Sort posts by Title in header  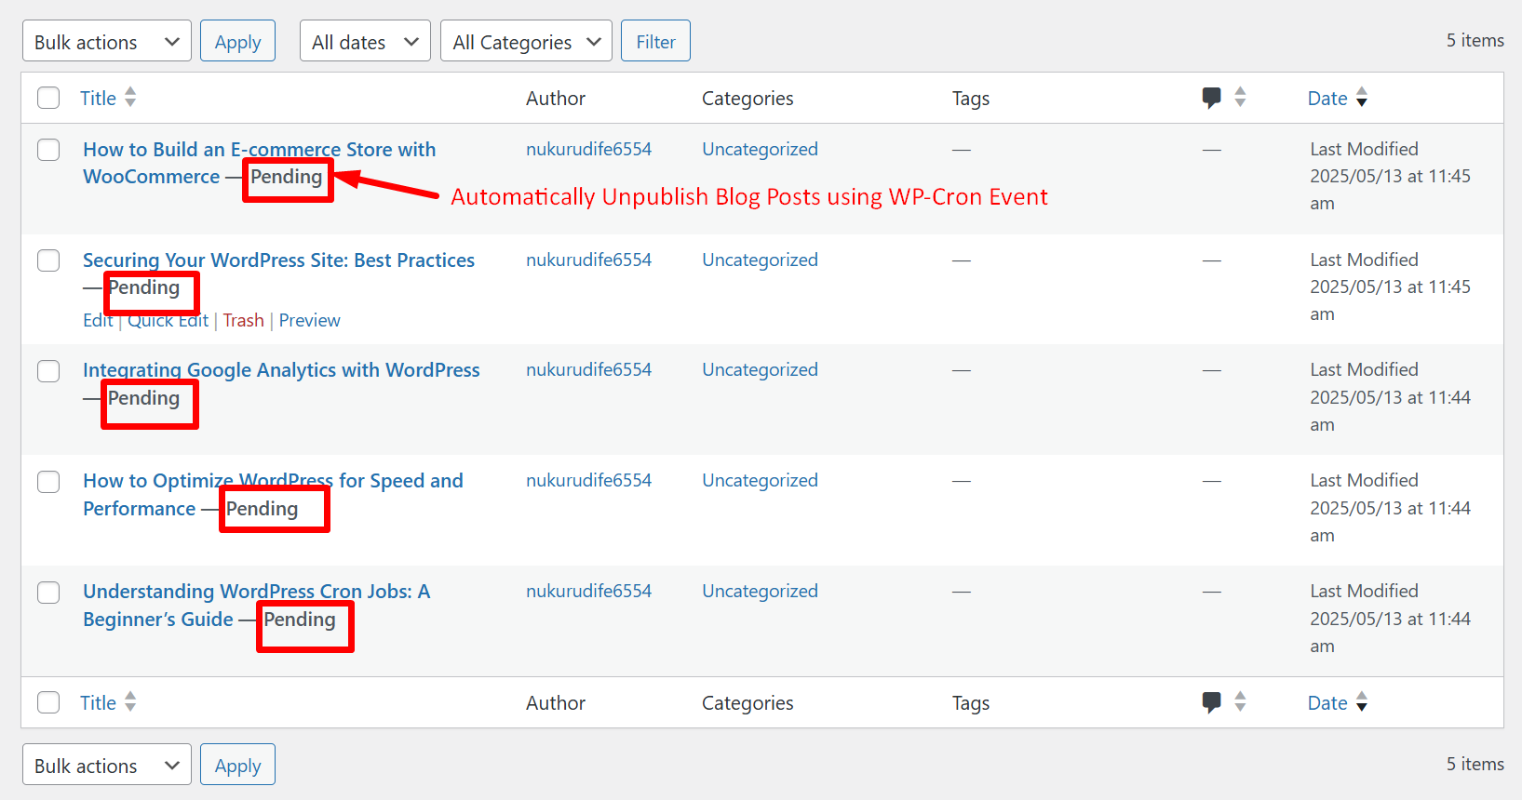(x=98, y=98)
